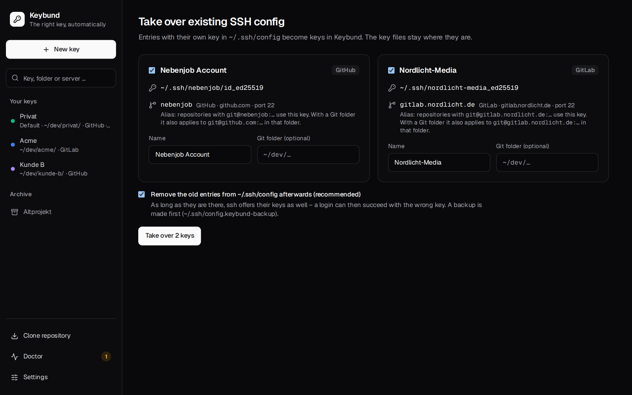Select the Kunde B key in sidebar
The height and width of the screenshot is (395, 632).
click(x=61, y=169)
